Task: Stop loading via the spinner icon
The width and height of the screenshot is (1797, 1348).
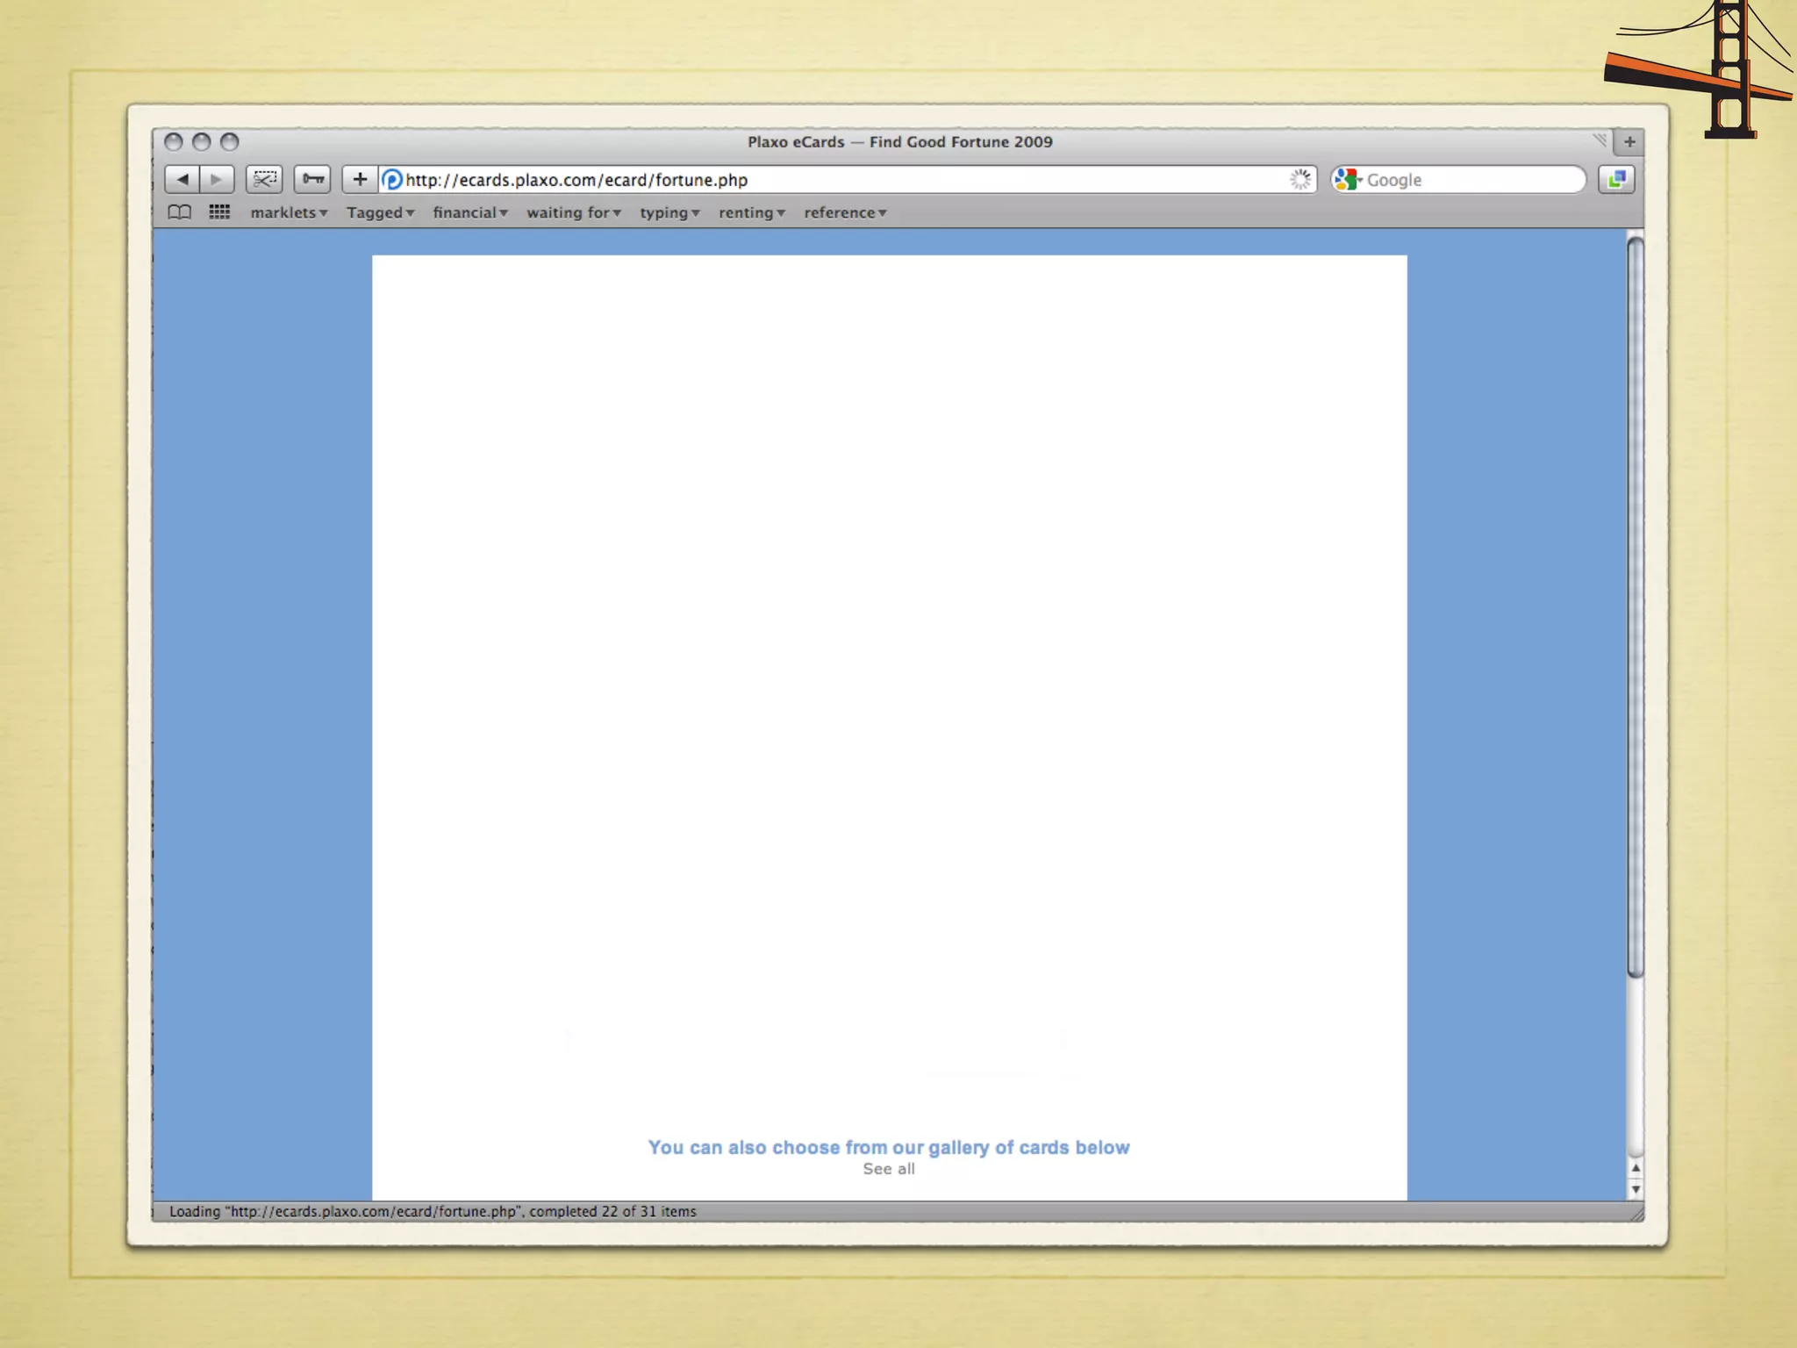Action: (x=1299, y=179)
